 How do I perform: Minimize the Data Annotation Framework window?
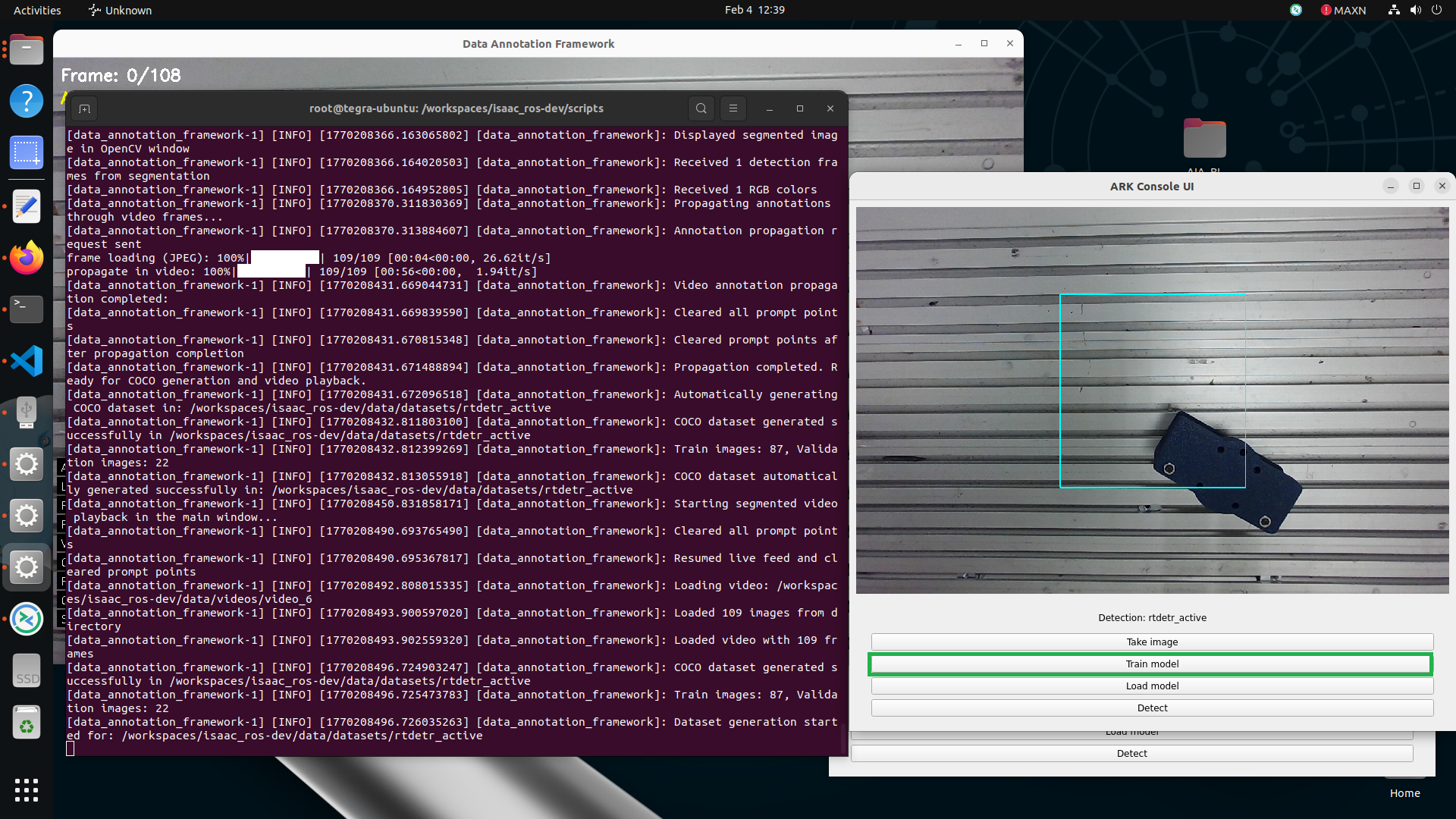[x=959, y=43]
